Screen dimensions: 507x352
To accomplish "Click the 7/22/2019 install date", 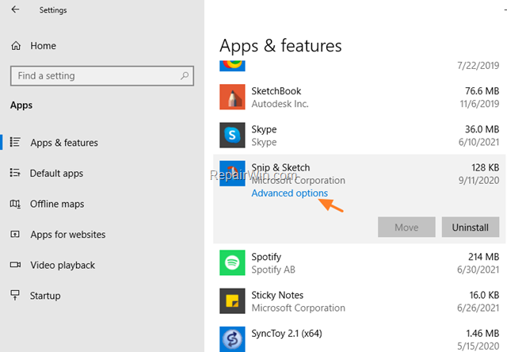I will coord(478,66).
